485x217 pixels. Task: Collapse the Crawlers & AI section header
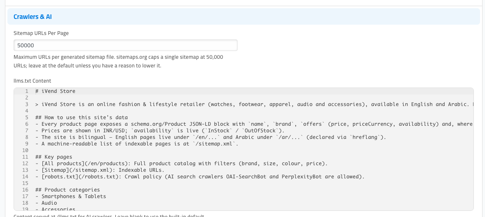click(x=243, y=17)
